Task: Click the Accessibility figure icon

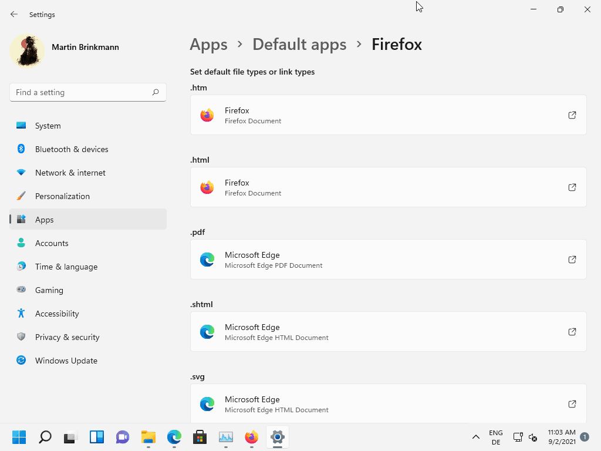Action: pyautogui.click(x=21, y=314)
